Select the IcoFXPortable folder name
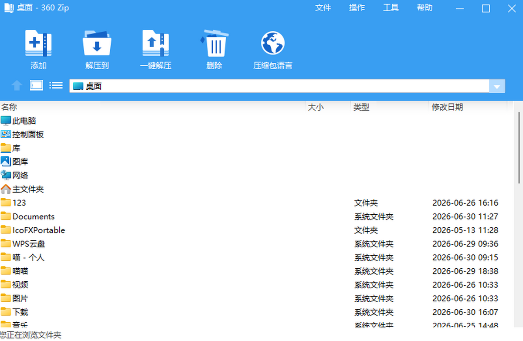523x341 pixels. tap(39, 230)
